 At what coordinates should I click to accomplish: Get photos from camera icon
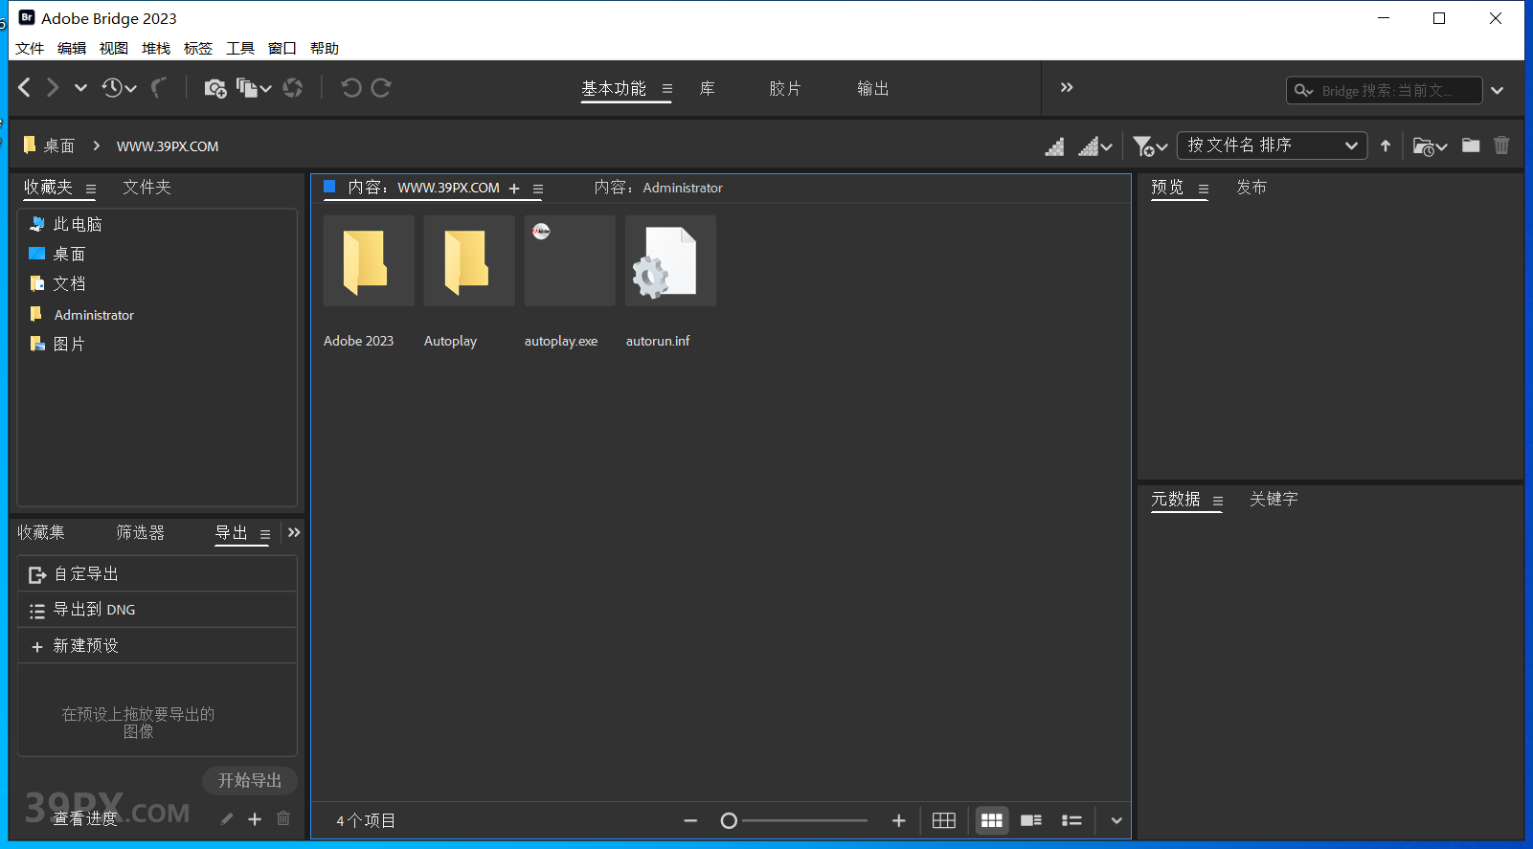click(x=215, y=88)
